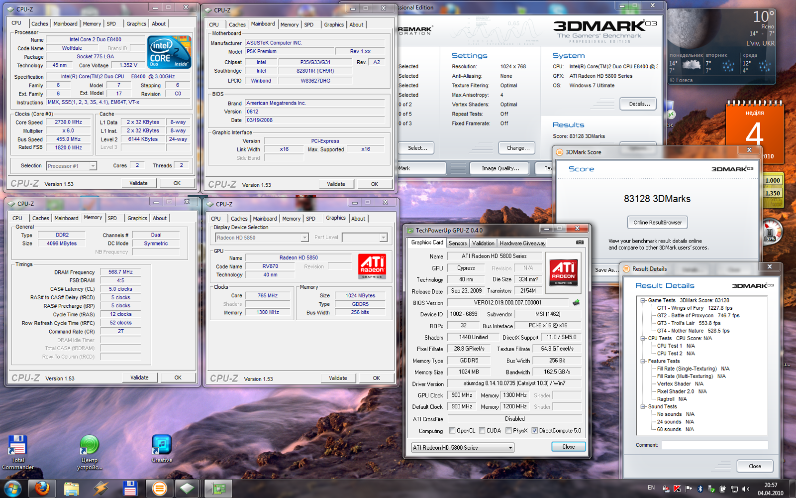This screenshot has height=498, width=796.
Task: Click the GPU-Z screenshot camera icon
Action: click(x=580, y=242)
